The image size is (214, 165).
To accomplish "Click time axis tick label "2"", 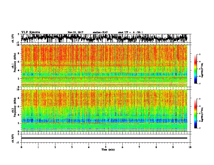I will click(55, 147).
